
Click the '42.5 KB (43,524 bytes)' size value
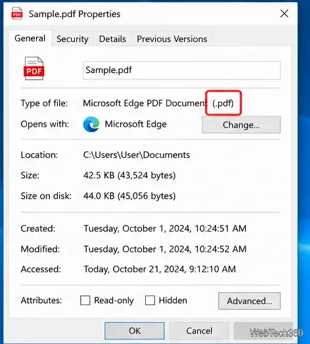click(129, 176)
